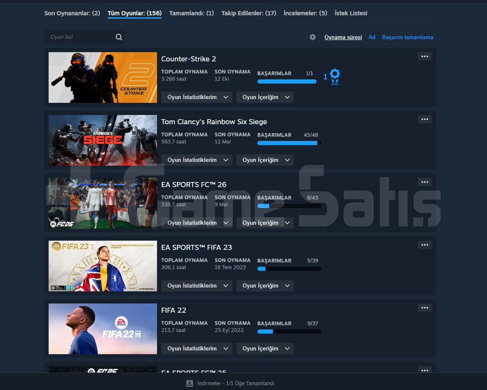This screenshot has width=487, height=390.
Task: Click the 12 Eki last played date
Action: tap(222, 79)
